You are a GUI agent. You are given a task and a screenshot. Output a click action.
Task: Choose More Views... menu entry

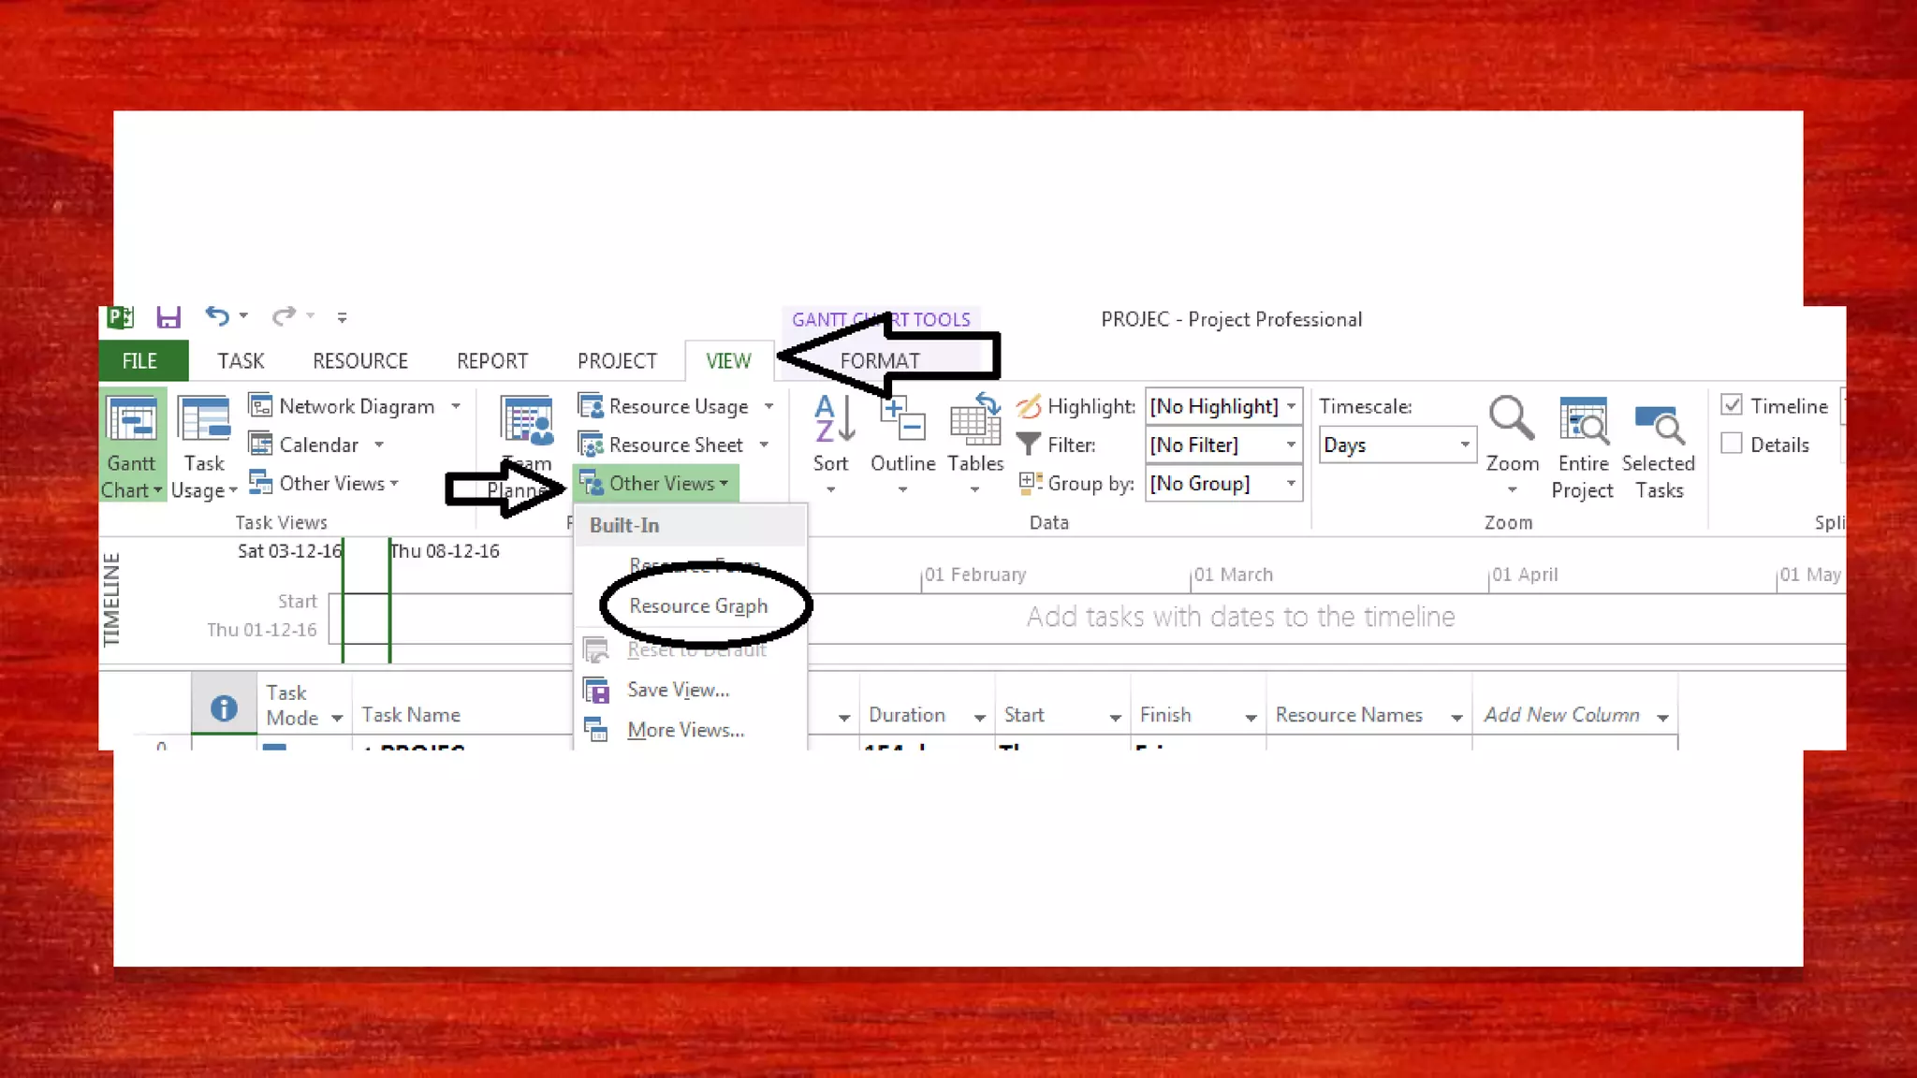[685, 730]
